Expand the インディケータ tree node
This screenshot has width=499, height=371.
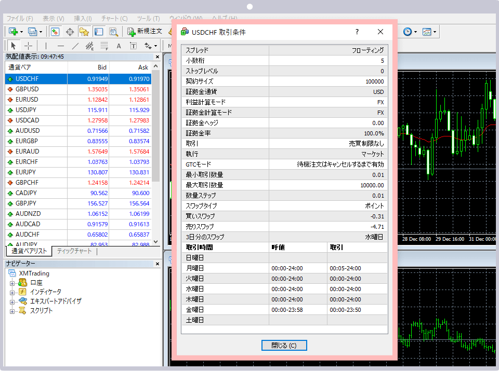coord(12,292)
